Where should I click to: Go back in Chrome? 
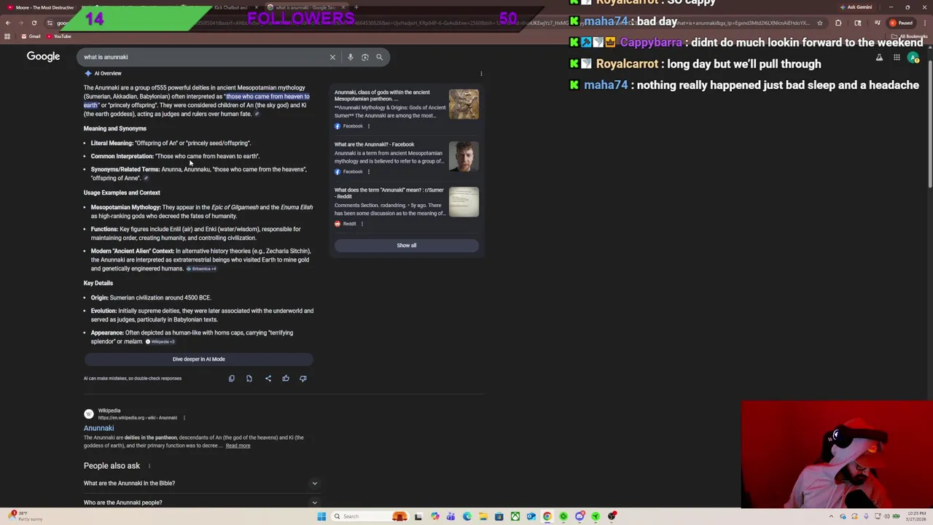tap(7, 23)
